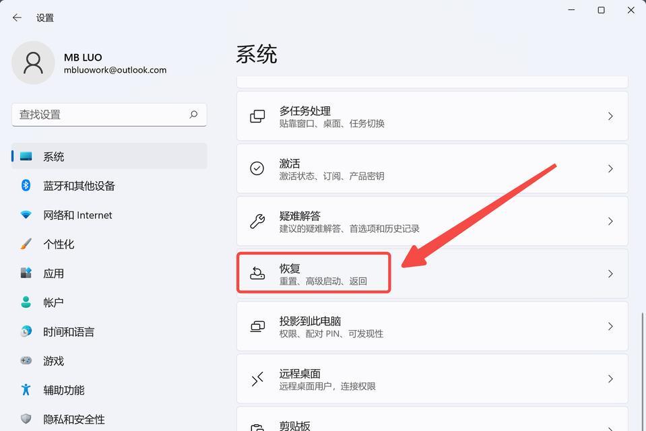646x431 pixels.
Task: Select 系统 label in the sidebar
Action: pos(54,157)
